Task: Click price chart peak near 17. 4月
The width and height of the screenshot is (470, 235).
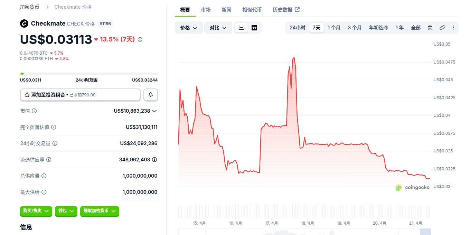Action: [293, 58]
